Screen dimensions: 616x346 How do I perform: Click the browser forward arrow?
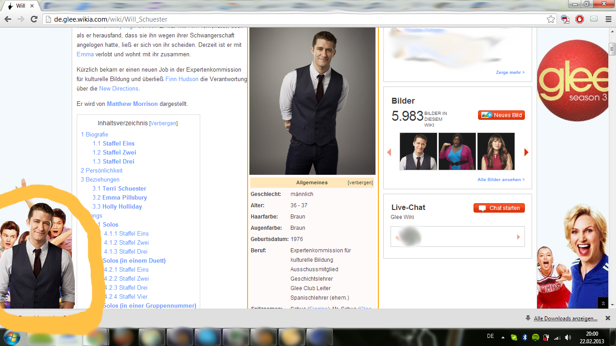(x=21, y=19)
